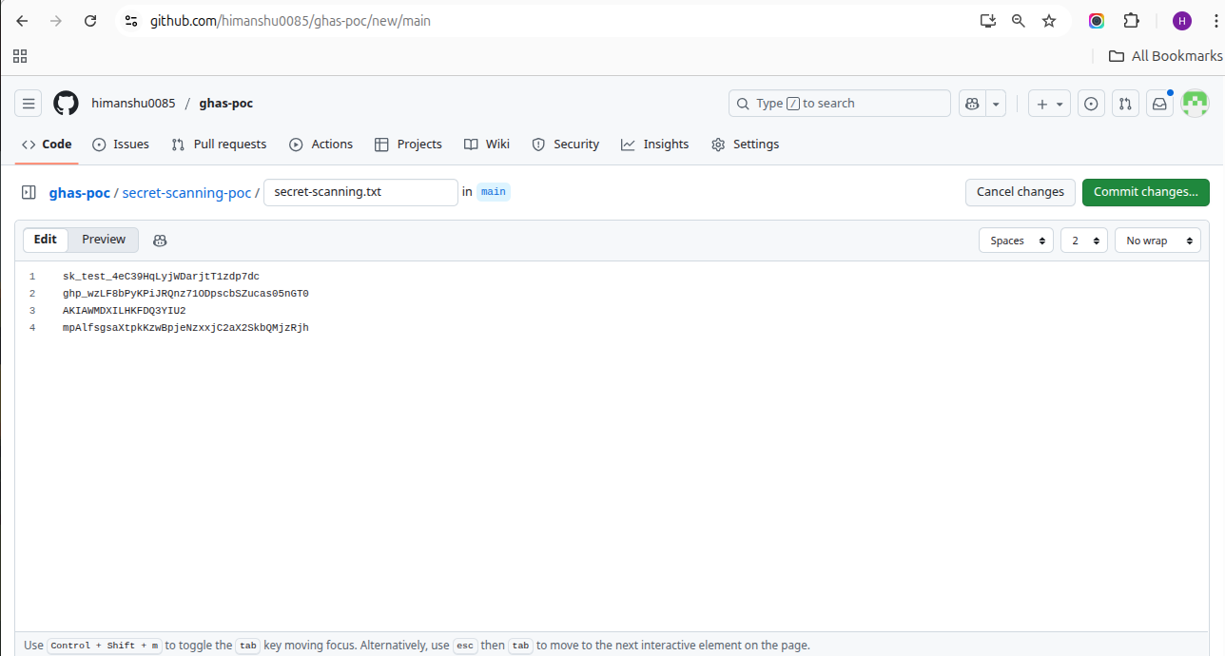Click the secret-scanning.txt filename input field
Viewport: 1225px width, 656px height.
[x=360, y=192]
